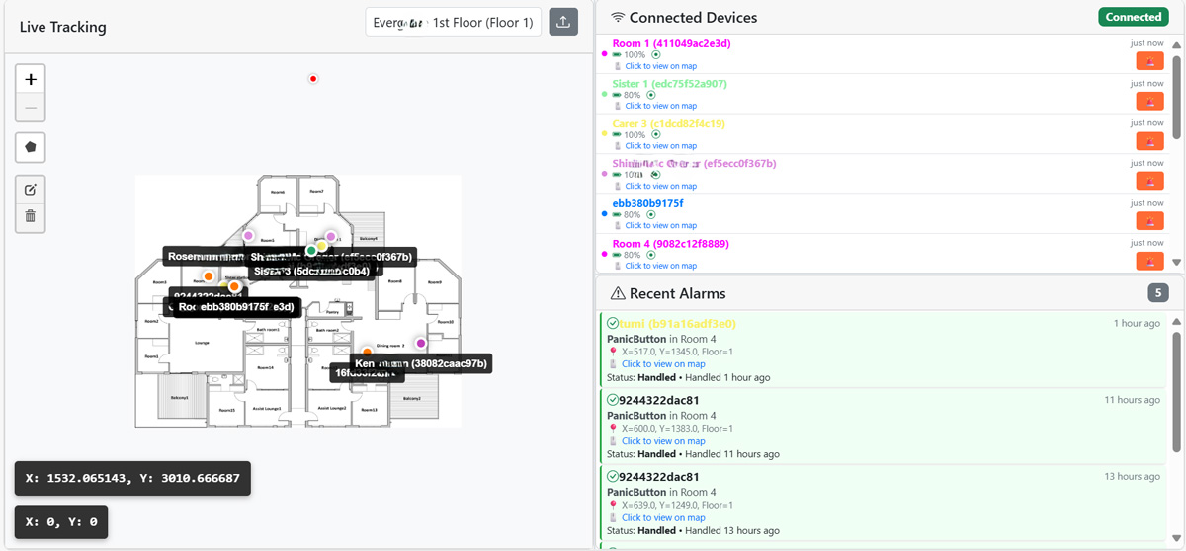
Task: Zoom out on the floor map
Action: tap(31, 108)
